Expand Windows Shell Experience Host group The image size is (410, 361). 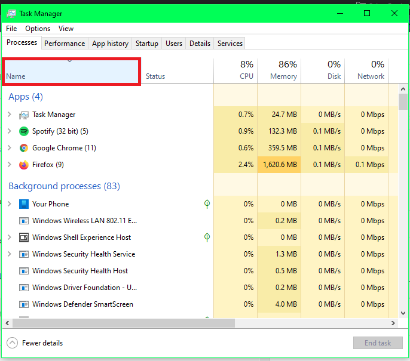(10, 237)
